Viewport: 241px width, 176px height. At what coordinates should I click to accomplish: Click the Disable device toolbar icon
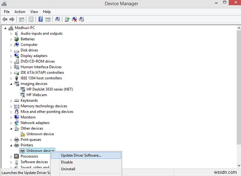point(81,19)
